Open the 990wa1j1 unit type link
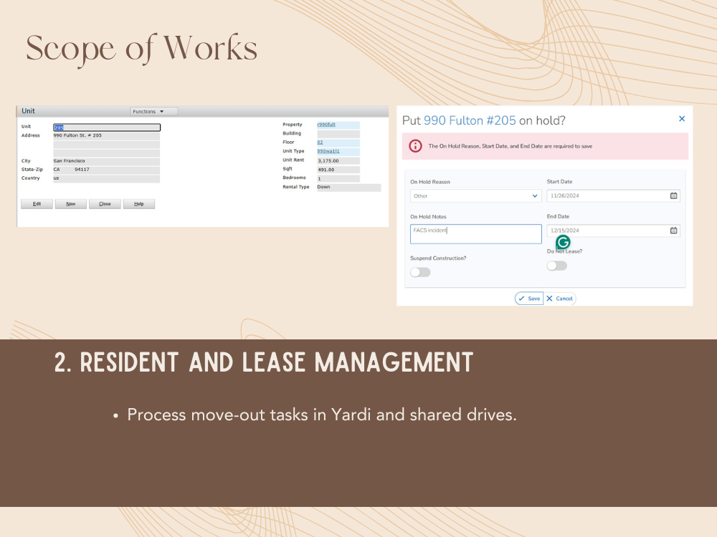717x537 pixels. coord(328,151)
